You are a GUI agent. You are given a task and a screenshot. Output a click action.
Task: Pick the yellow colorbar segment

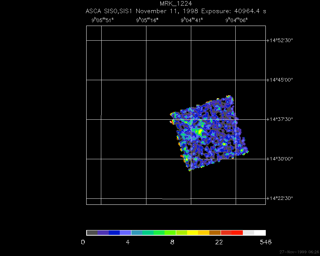(x=193, y=233)
